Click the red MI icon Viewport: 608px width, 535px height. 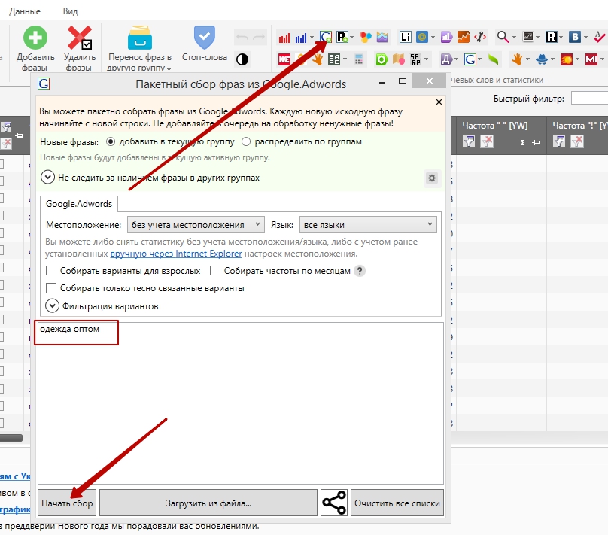point(591,59)
